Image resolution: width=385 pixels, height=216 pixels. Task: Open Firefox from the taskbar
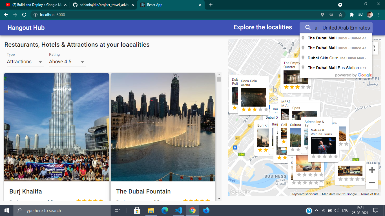(x=206, y=210)
